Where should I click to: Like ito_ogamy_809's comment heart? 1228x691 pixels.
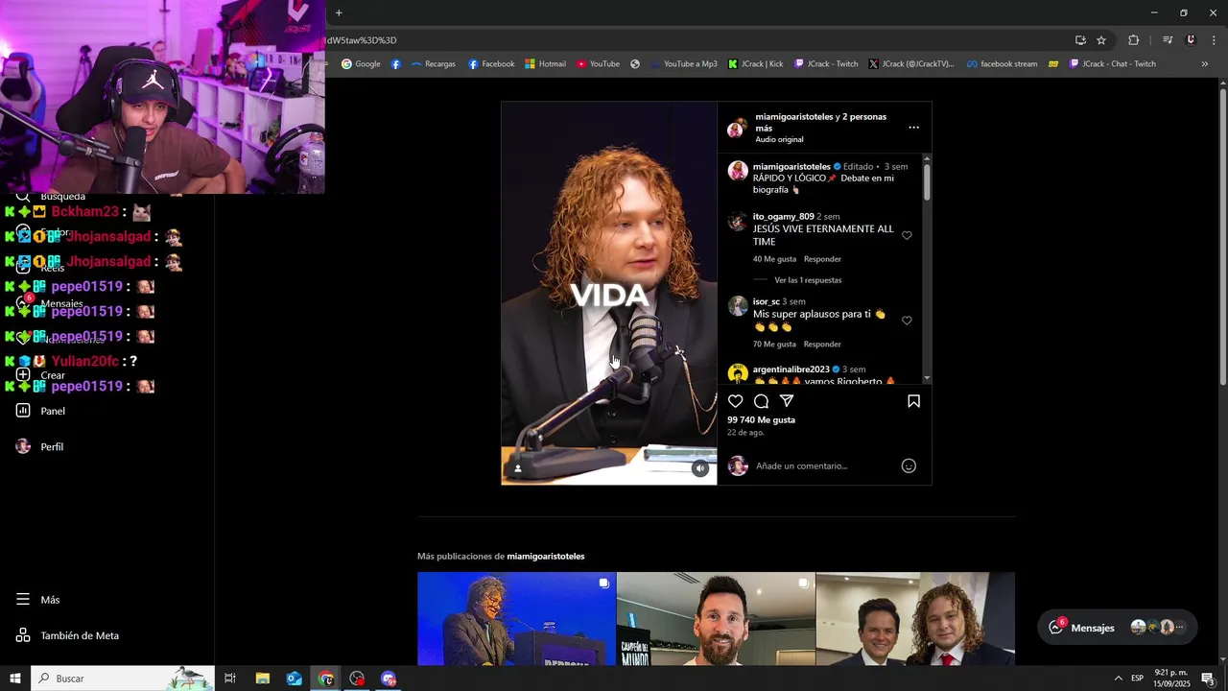click(x=907, y=235)
